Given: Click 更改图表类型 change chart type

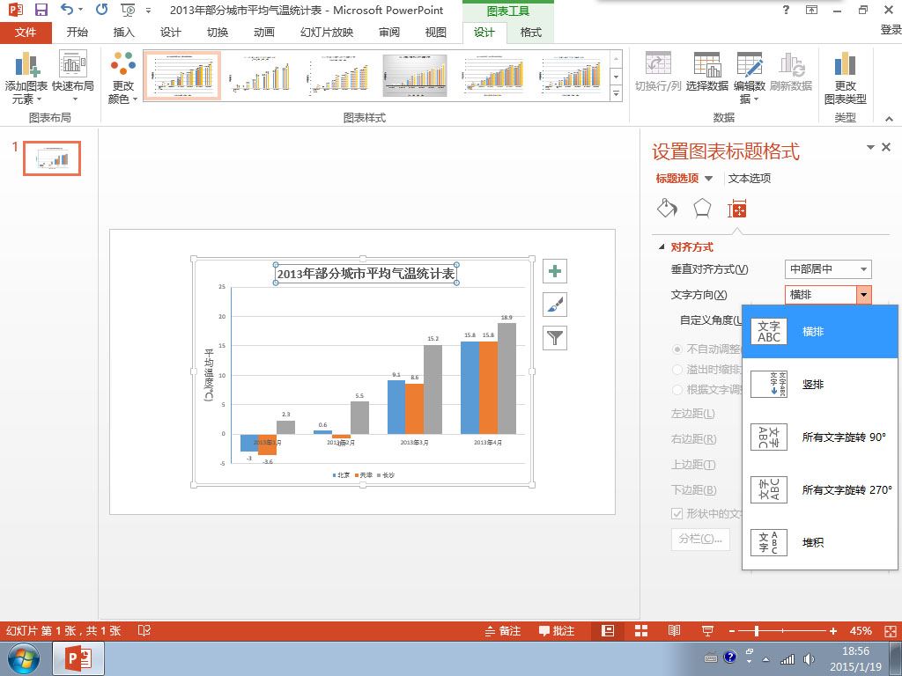Looking at the screenshot, I should (845, 78).
